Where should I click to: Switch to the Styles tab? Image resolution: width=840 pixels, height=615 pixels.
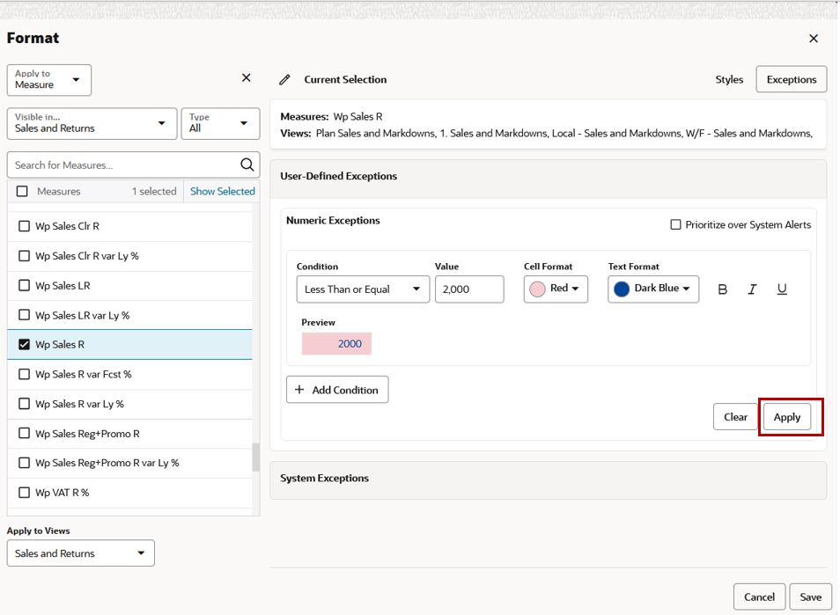click(729, 80)
